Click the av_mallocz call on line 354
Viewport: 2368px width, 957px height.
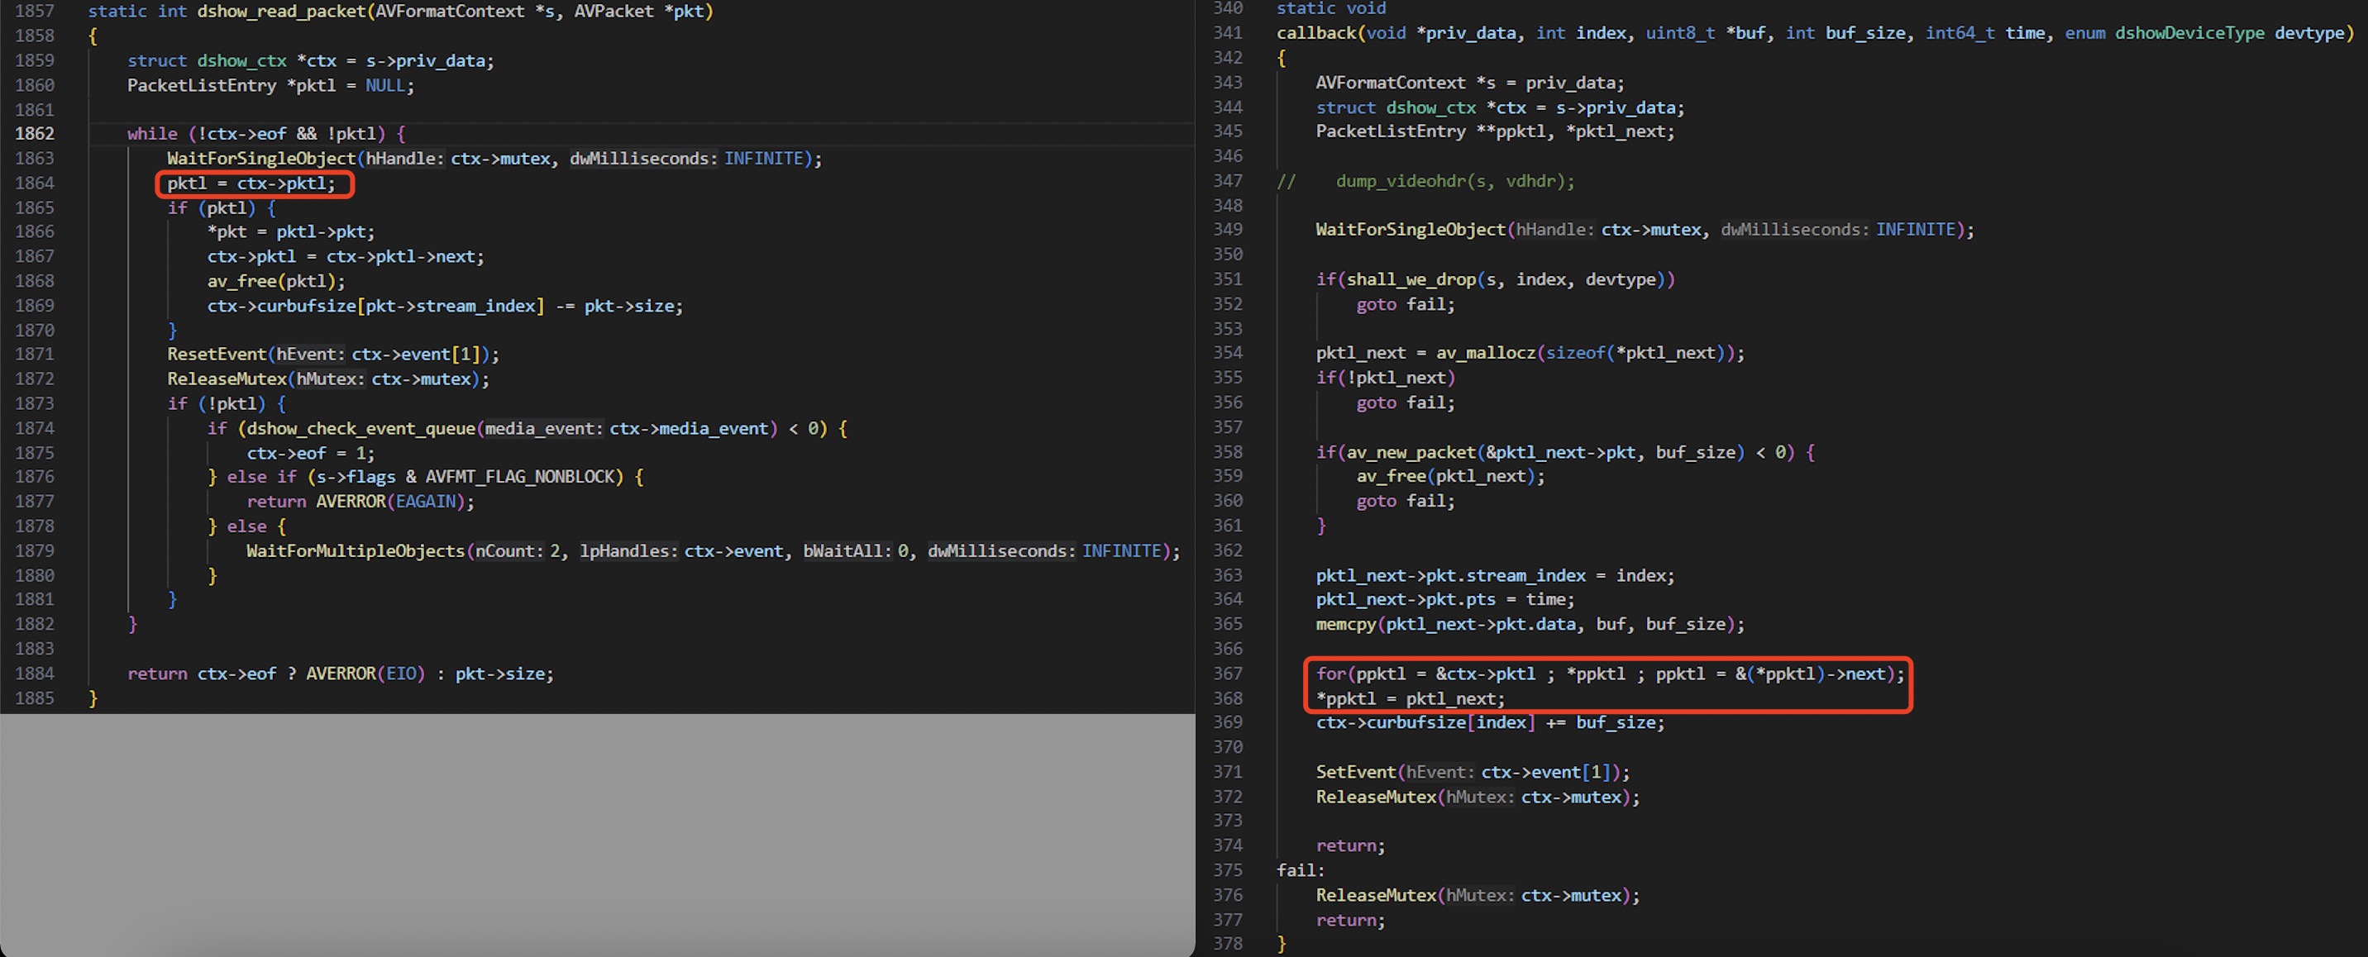[x=1485, y=353]
